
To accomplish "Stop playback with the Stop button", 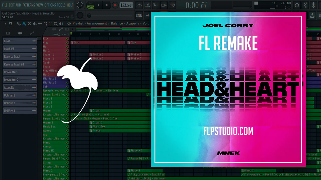I will 107,5.
